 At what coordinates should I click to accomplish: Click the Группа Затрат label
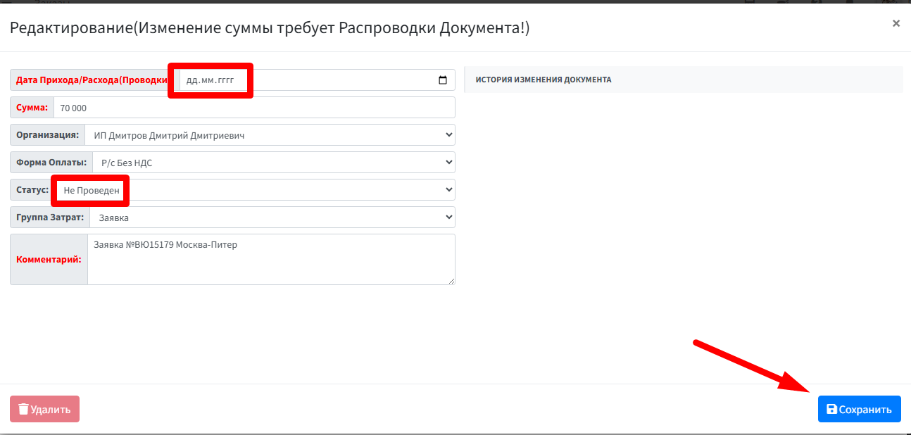50,217
